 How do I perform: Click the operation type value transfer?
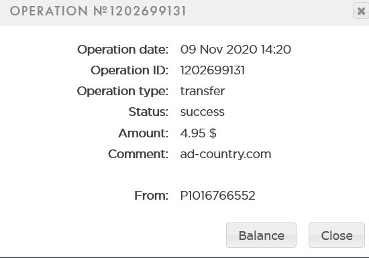coord(203,91)
